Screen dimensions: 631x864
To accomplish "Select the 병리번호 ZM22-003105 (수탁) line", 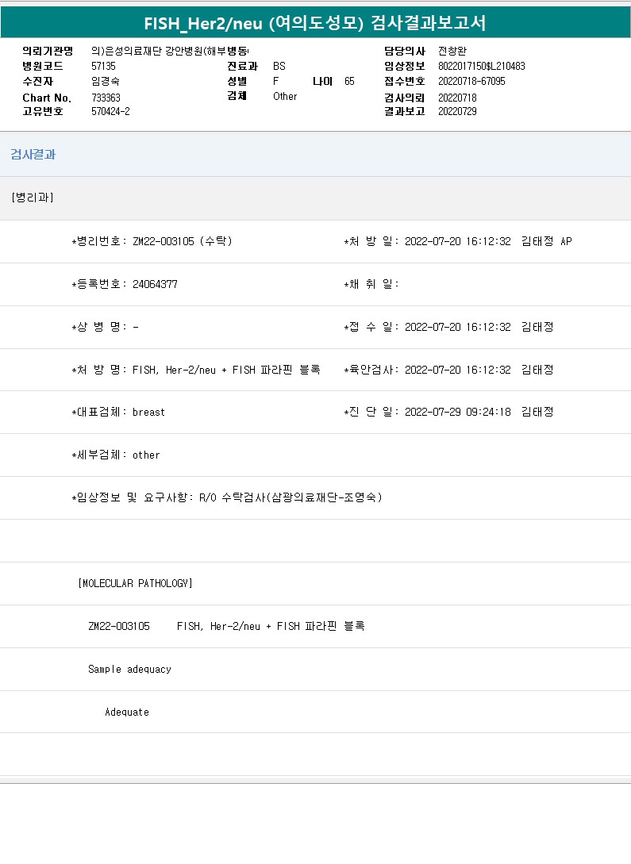I will click(x=152, y=241).
